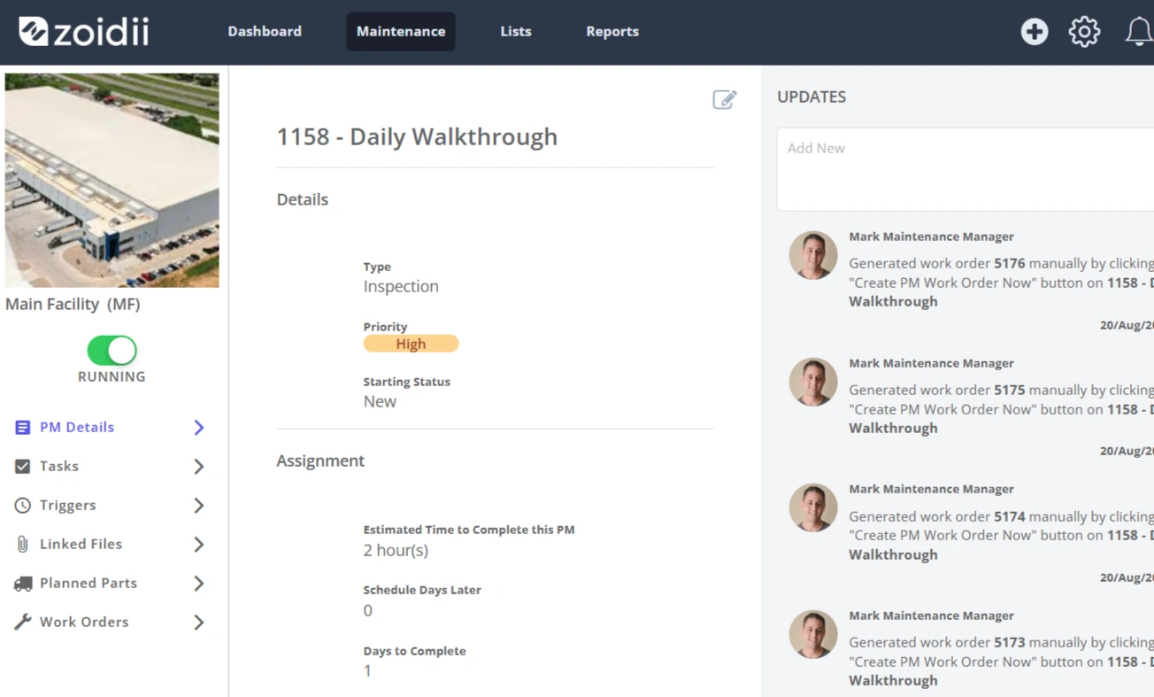1154x697 pixels.
Task: Click the Triggers clock icon
Action: (23, 505)
